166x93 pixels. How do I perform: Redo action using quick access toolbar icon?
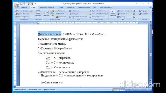pyautogui.click(x=29, y=4)
